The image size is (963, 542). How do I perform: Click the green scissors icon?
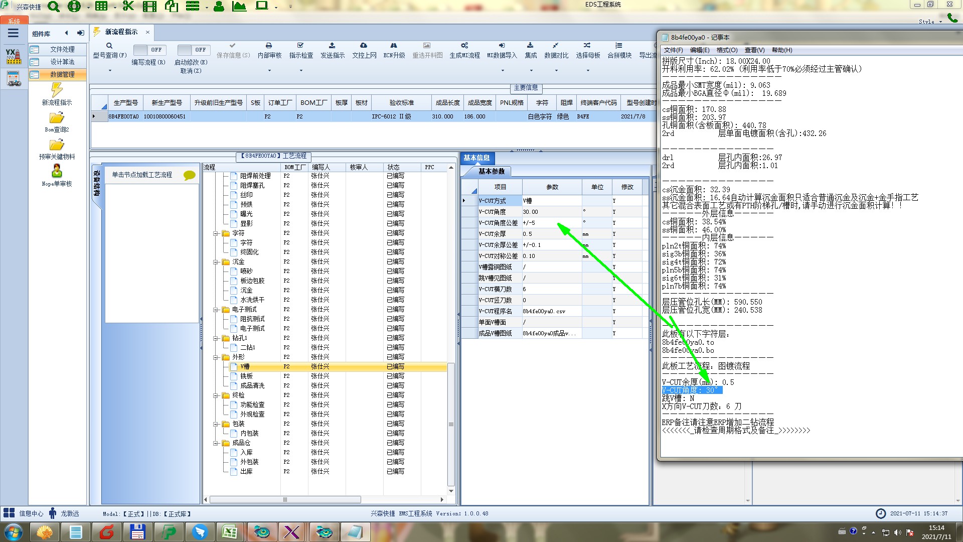click(128, 6)
